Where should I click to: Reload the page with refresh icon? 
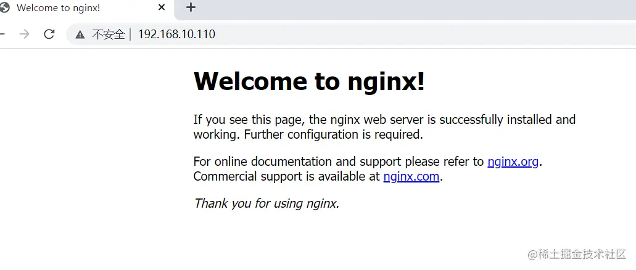(49, 34)
